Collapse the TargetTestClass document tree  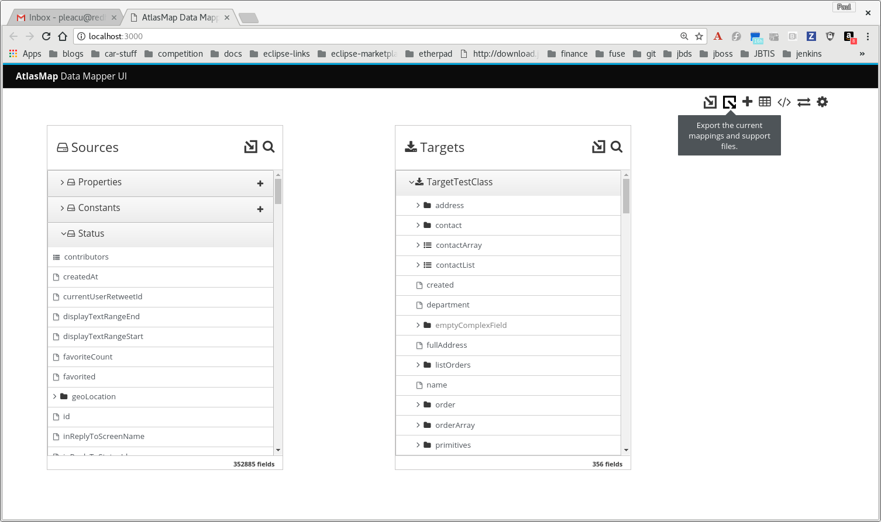[x=411, y=182]
